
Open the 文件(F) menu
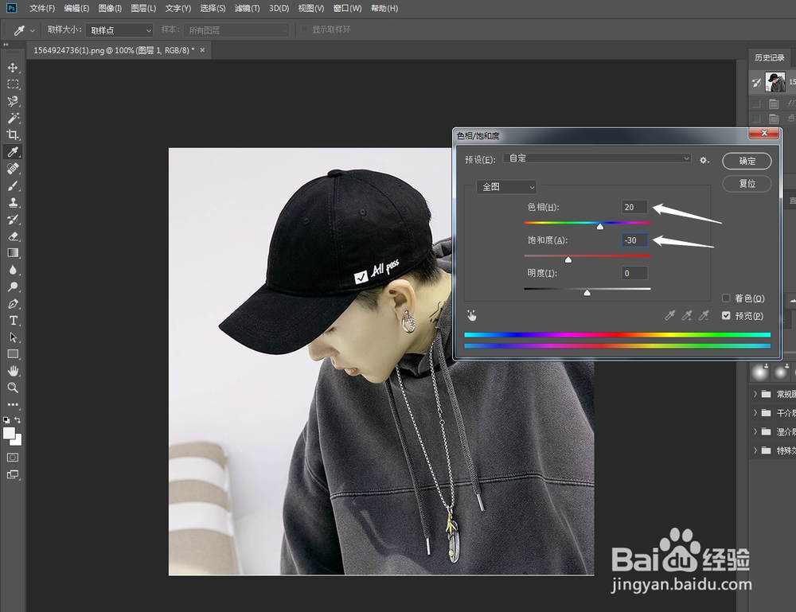click(x=41, y=8)
